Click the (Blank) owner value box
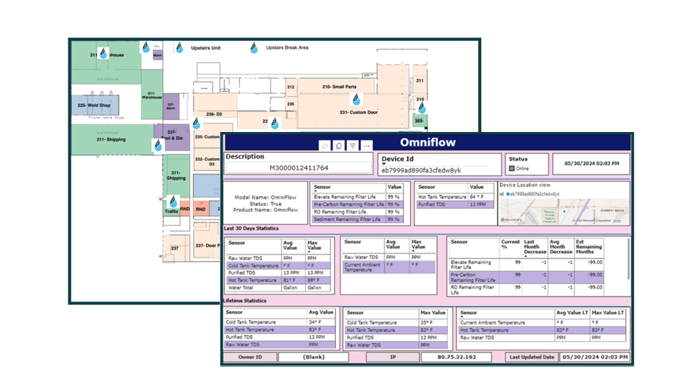Image resolution: width=690 pixels, height=389 pixels. click(x=314, y=357)
